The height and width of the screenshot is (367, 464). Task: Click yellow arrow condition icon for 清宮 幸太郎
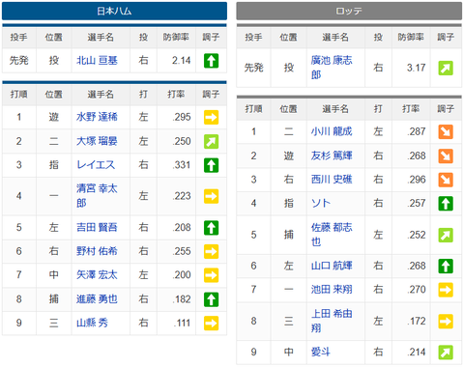(212, 196)
